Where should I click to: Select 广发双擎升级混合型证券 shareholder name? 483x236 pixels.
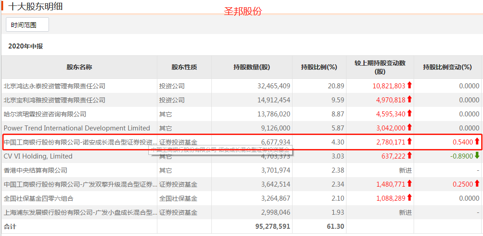click(x=80, y=184)
